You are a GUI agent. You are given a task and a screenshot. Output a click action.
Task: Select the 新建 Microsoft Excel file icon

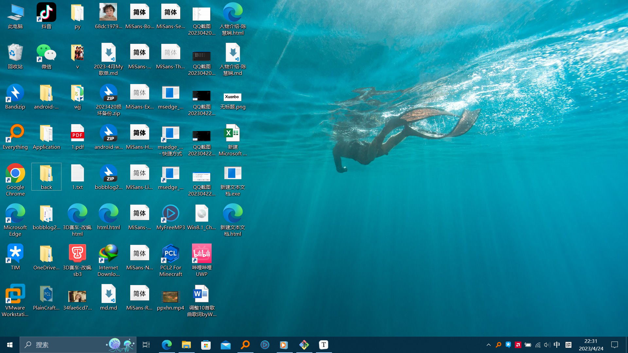click(233, 140)
